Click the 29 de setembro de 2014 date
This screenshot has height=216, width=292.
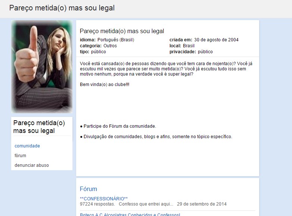point(202,204)
